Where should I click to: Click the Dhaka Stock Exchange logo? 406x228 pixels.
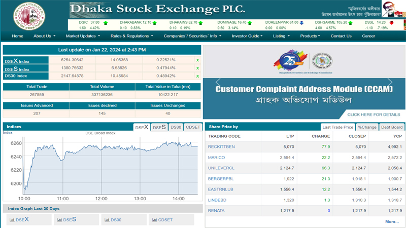[29, 16]
